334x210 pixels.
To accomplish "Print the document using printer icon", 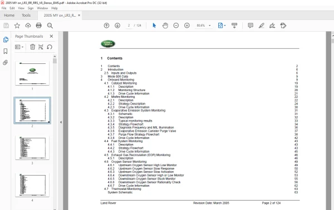I will (39, 26).
